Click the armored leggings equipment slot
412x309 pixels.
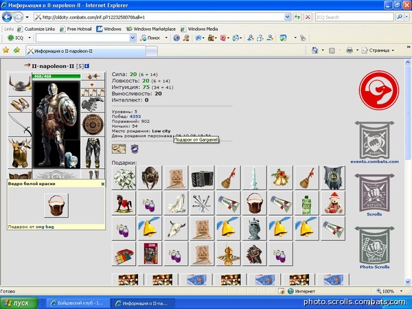(93, 152)
